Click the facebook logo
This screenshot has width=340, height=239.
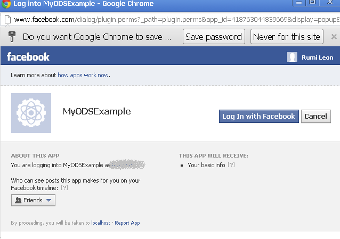pos(28,57)
